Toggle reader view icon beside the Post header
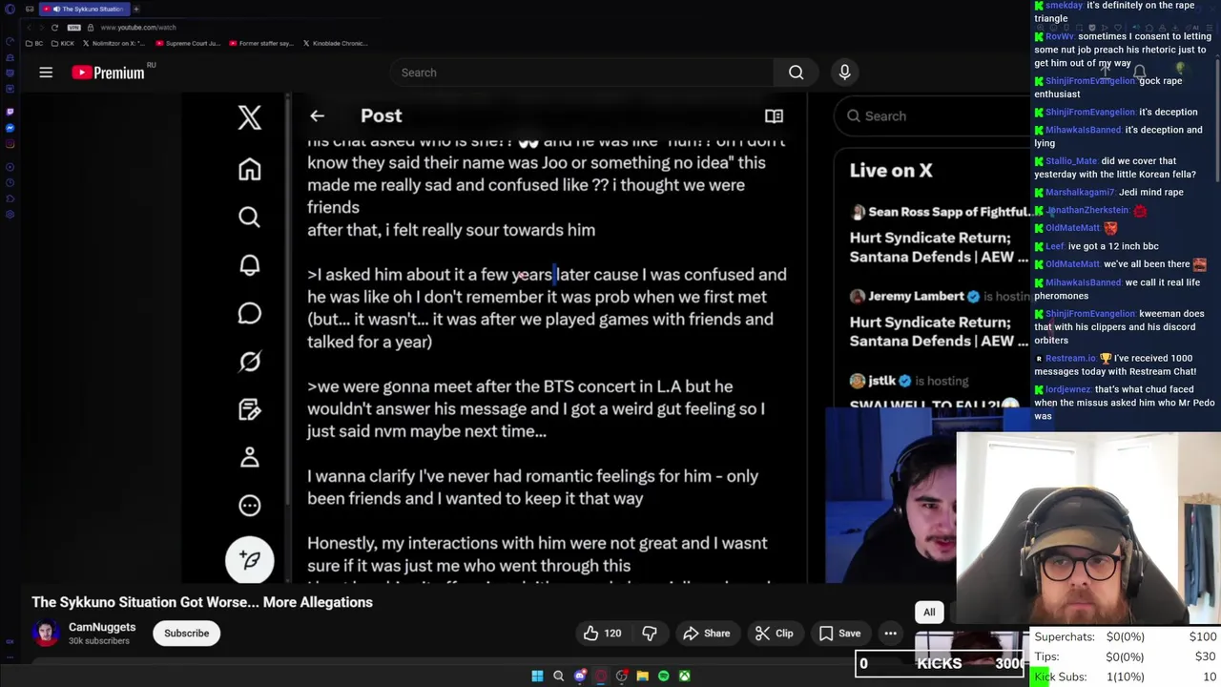This screenshot has width=1221, height=687. (x=774, y=116)
